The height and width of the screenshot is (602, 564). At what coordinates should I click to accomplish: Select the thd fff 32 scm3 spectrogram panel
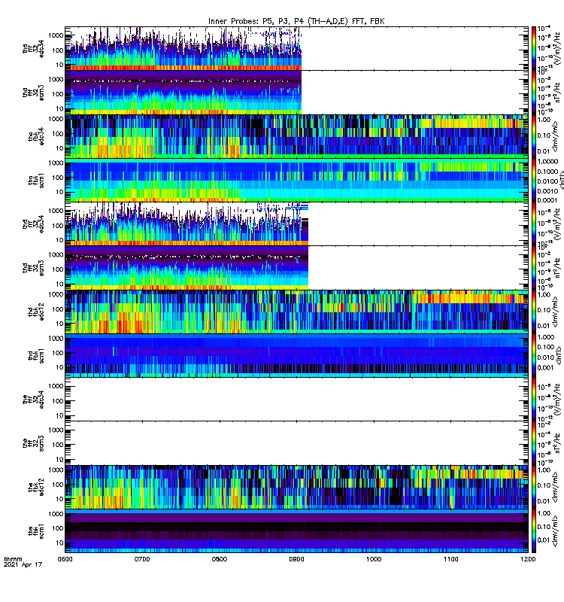296,268
